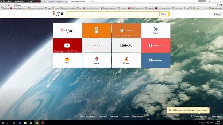Open the История history button
This screenshot has width=223, height=125.
tap(125, 116)
